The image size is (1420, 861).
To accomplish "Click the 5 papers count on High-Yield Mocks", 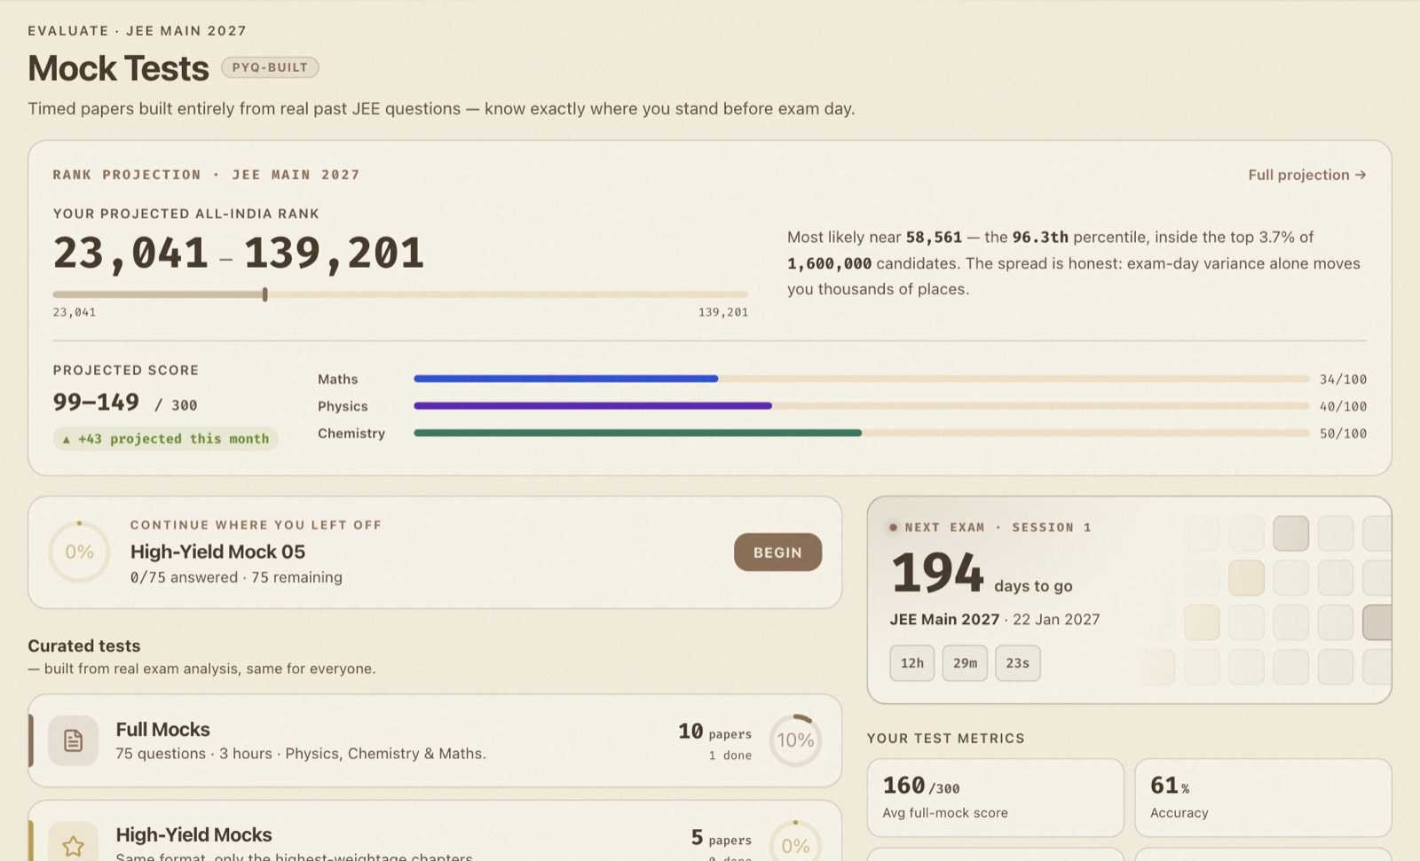I will [x=721, y=838].
